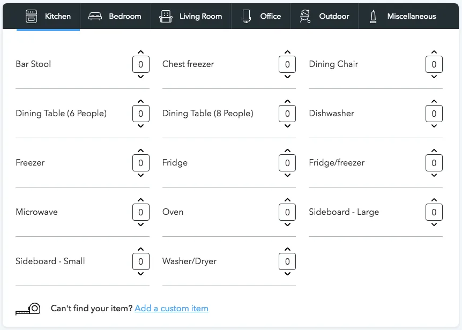Decrease Fridge quantity with down arrow

(x=287, y=176)
